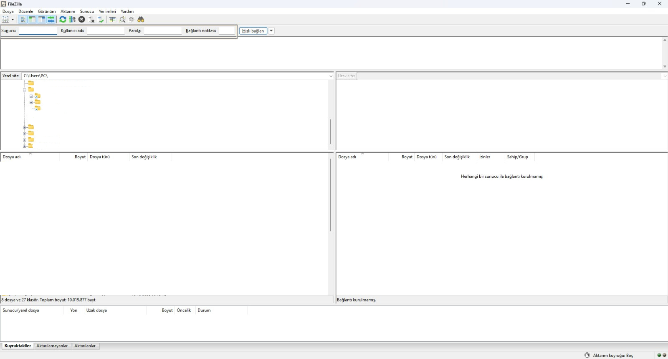Sort local files by Dosya adı column
Screen dimensions: 668x359
point(30,157)
